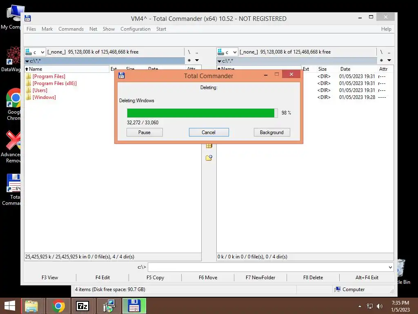Screen dimensions: 418x314
Task: Click the left panel path c:\*.*
Action: pyautogui.click(x=104, y=61)
